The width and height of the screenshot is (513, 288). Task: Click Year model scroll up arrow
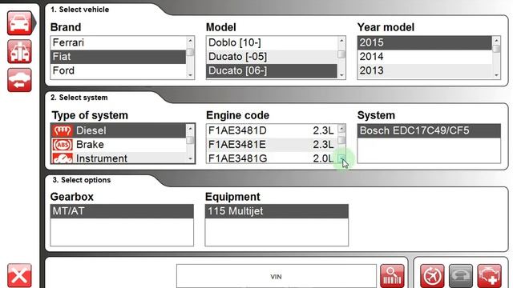pyautogui.click(x=496, y=40)
